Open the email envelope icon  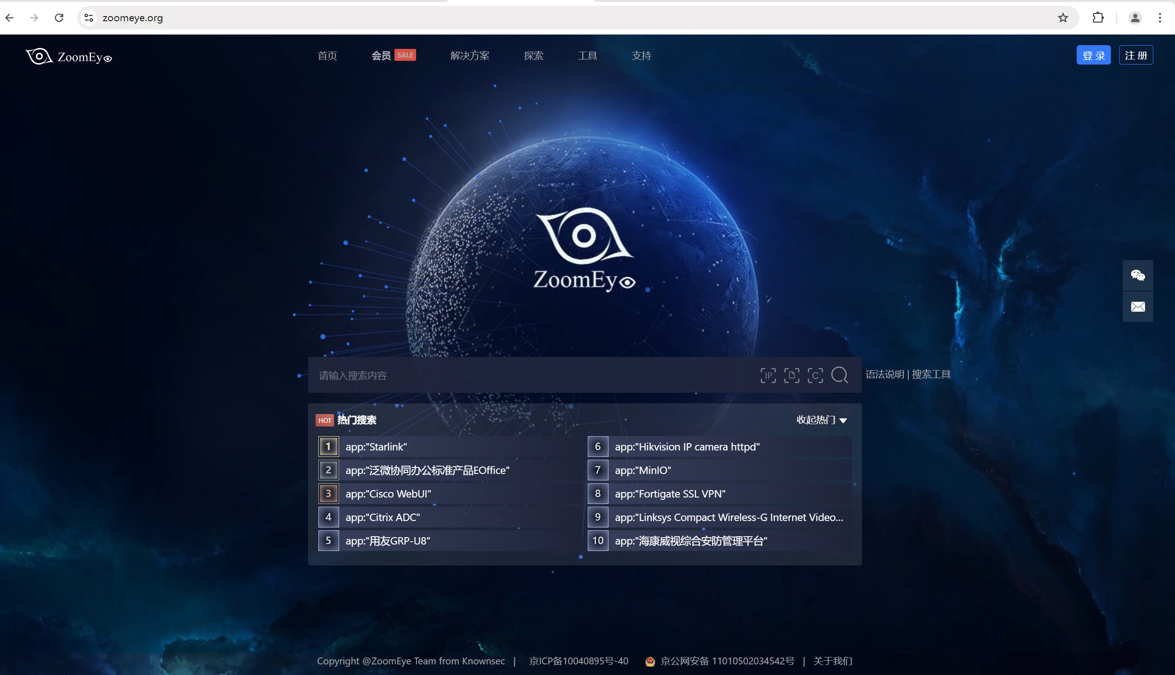pos(1138,307)
